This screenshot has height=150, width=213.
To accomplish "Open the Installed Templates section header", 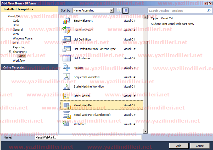I will [x=30, y=9].
